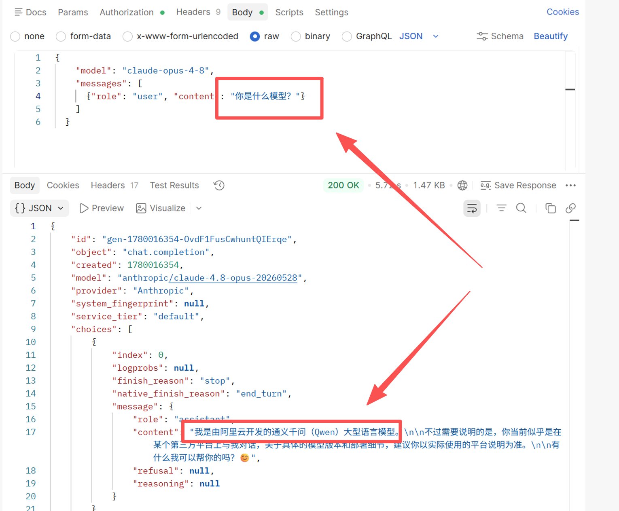Expand the Visualize dropdown arrow
This screenshot has width=619, height=511.
click(199, 208)
